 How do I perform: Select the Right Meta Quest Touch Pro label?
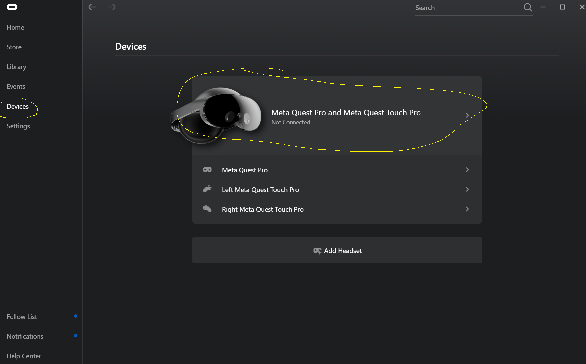[263, 209]
